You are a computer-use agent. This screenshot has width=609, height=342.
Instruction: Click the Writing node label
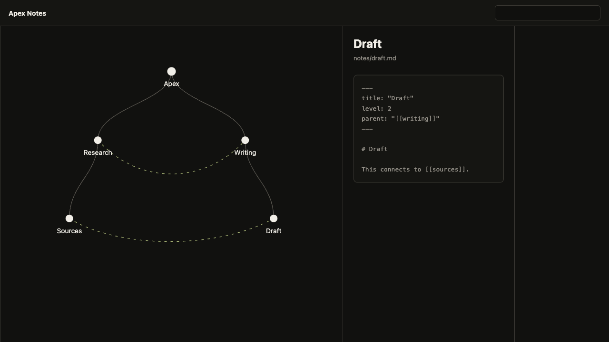pos(245,152)
